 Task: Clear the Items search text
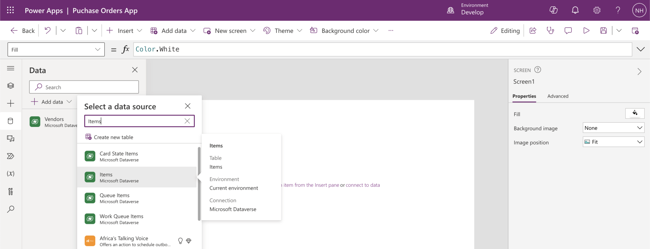[187, 121]
